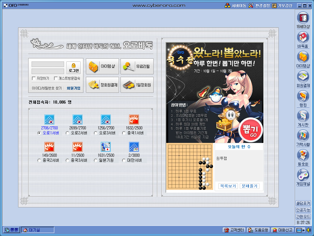Select the 일본기원 radio button
Viewport: 314px width, 236px height.
(96, 160)
